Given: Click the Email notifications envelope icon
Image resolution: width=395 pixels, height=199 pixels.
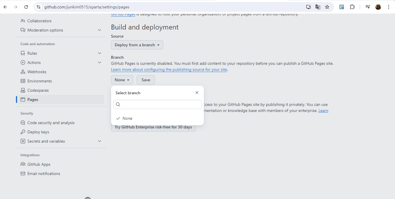Looking at the screenshot, I should pos(23,174).
